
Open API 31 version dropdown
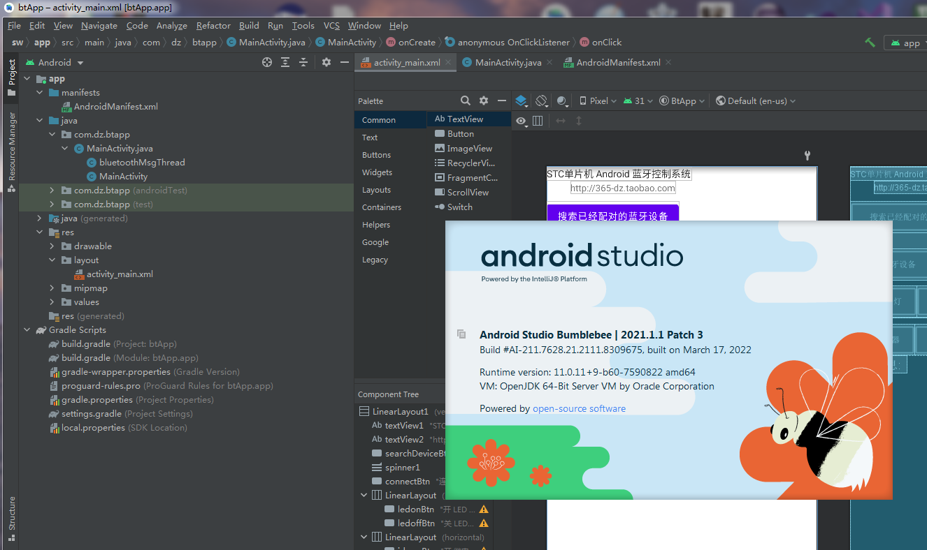pyautogui.click(x=638, y=101)
